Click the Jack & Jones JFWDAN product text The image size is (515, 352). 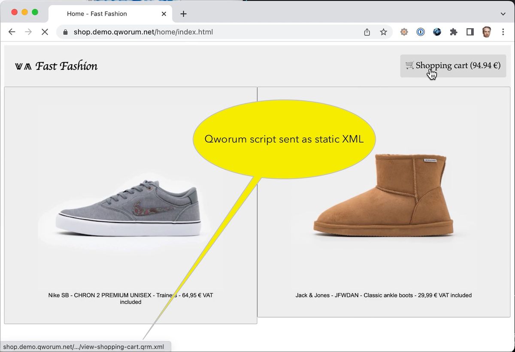click(x=384, y=295)
